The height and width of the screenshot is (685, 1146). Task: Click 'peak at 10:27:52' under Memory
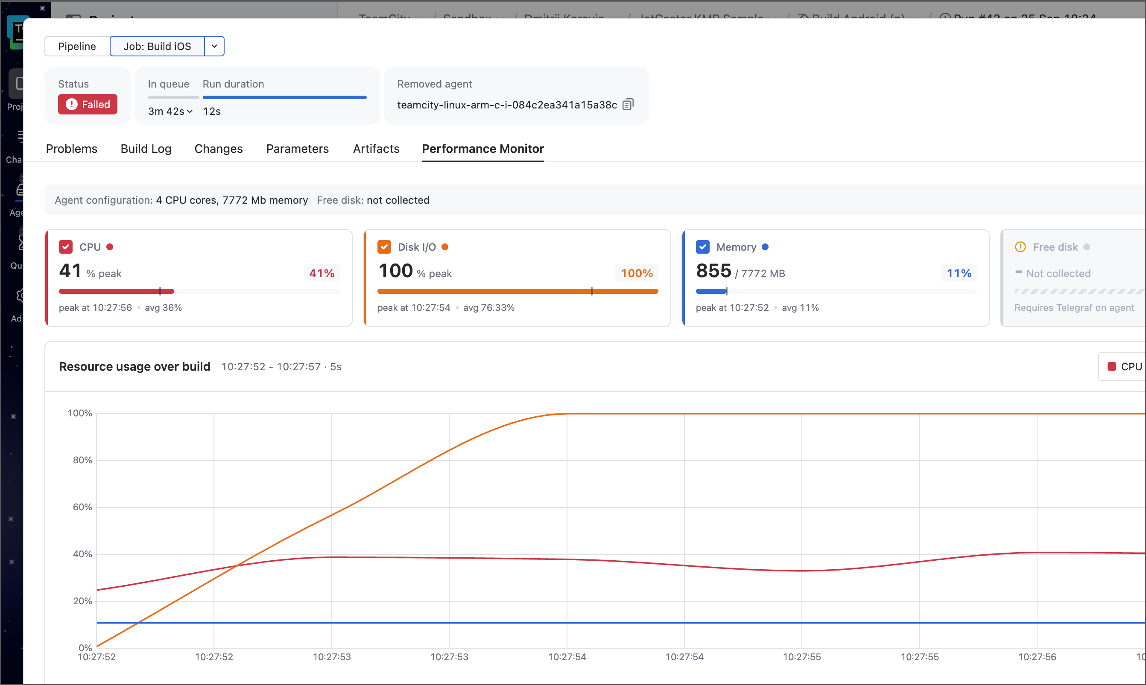click(x=732, y=307)
